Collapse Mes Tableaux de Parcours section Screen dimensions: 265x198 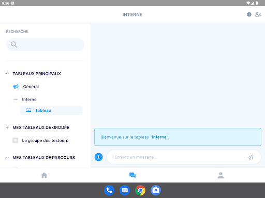[7, 158]
